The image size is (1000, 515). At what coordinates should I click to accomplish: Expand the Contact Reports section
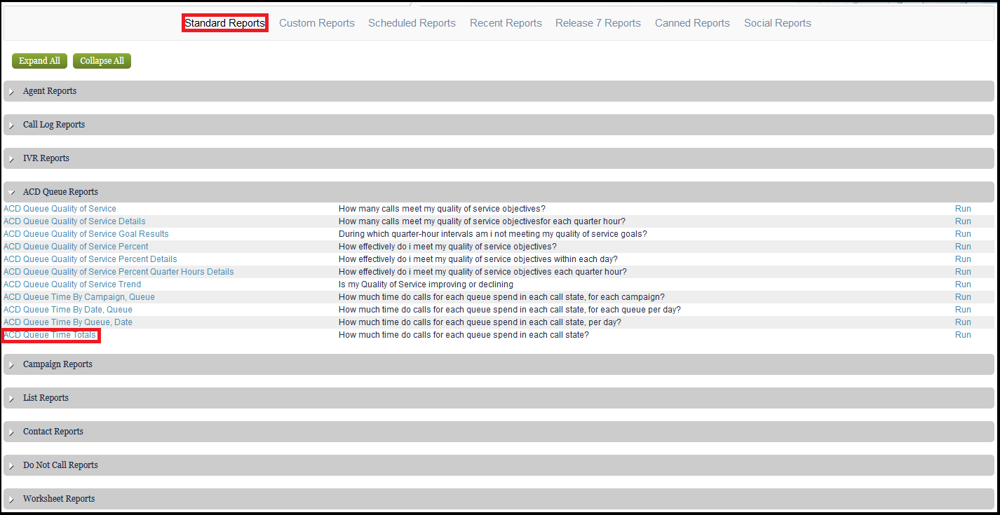(x=499, y=432)
